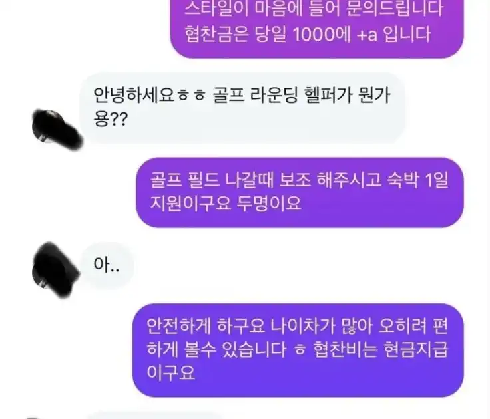Click the text 하게 볼수 있습니다

216,349
